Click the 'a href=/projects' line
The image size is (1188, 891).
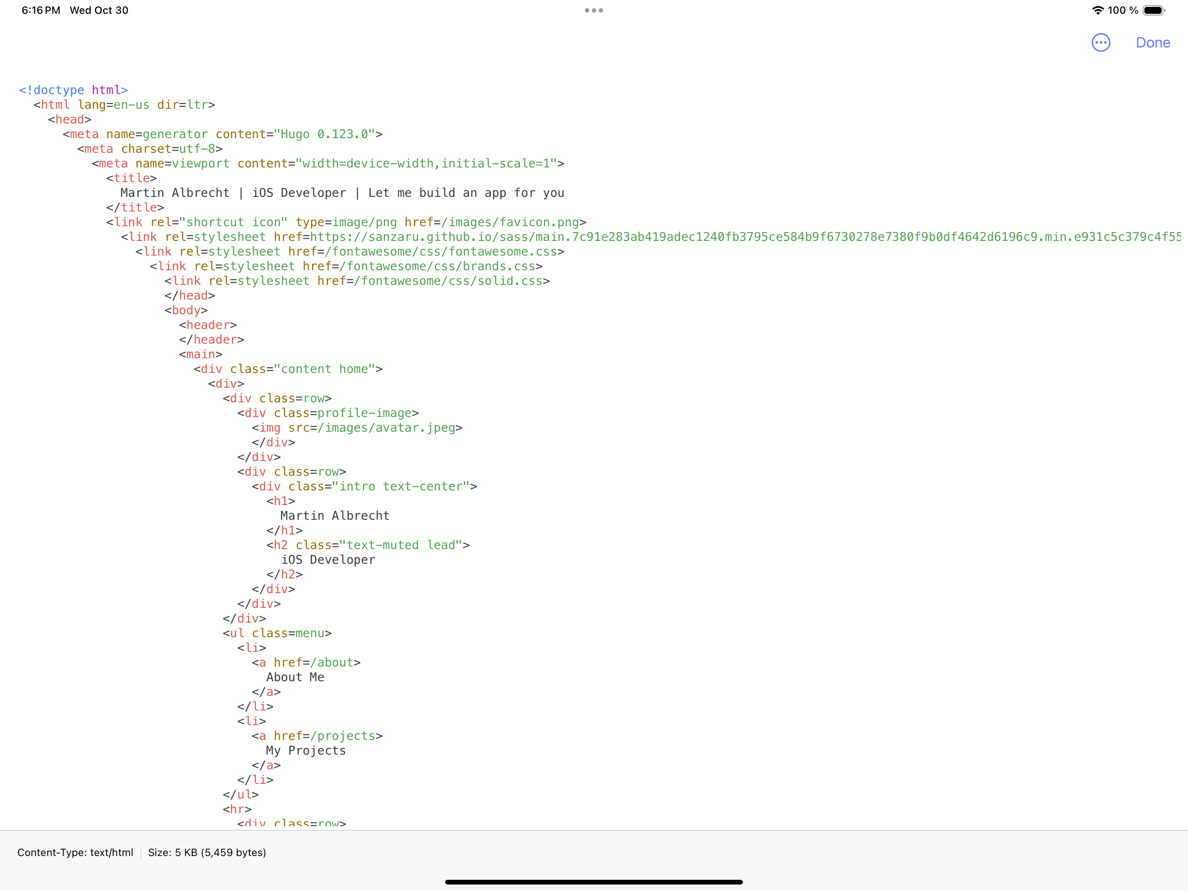click(317, 736)
